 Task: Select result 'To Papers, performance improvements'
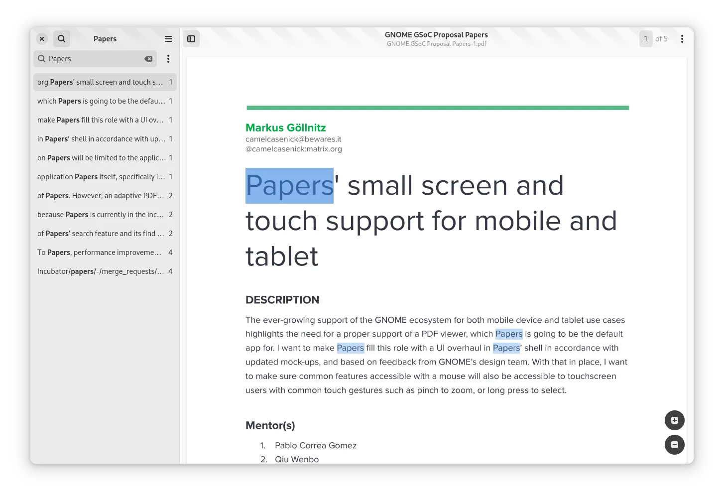coord(105,252)
